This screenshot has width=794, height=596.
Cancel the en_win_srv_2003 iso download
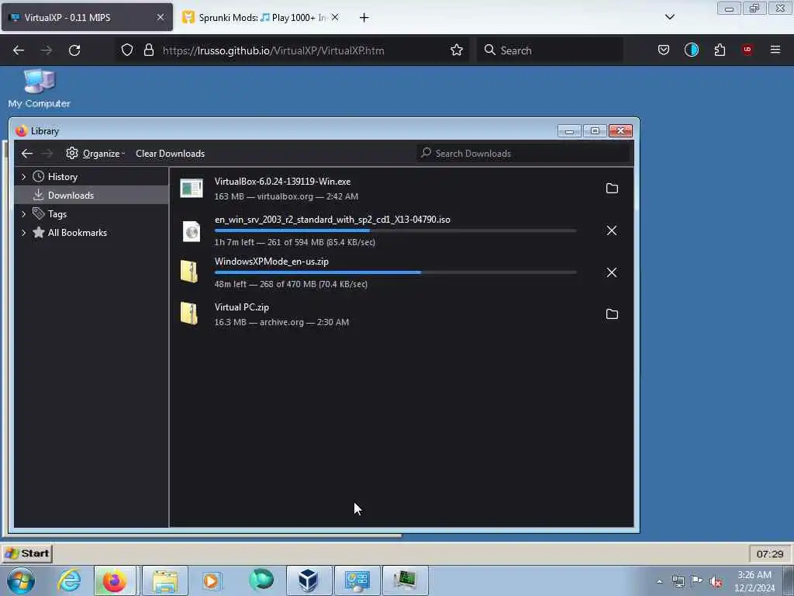tap(612, 230)
